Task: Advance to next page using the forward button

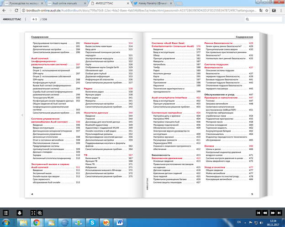Action: point(272,212)
